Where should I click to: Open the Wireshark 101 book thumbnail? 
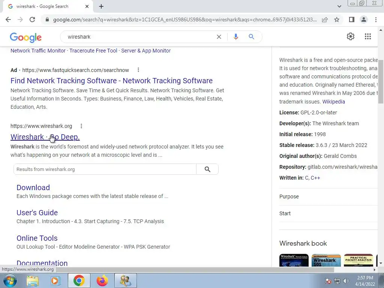pos(326,260)
